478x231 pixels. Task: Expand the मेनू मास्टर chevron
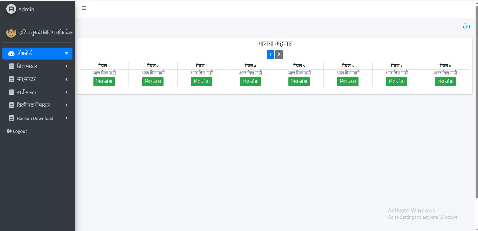pyautogui.click(x=66, y=79)
